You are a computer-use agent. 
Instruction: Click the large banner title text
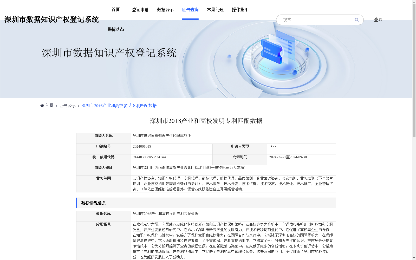(x=109, y=53)
